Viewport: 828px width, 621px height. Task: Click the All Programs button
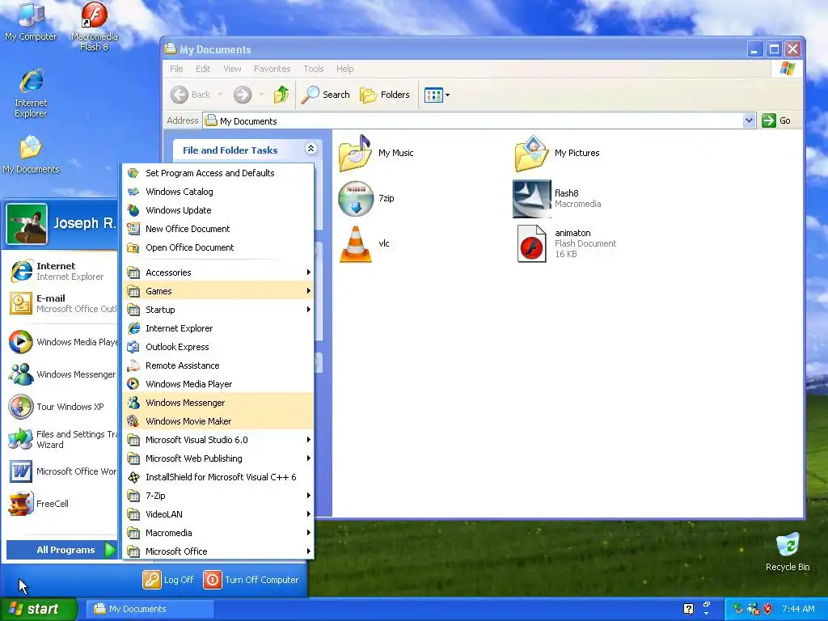pos(61,550)
